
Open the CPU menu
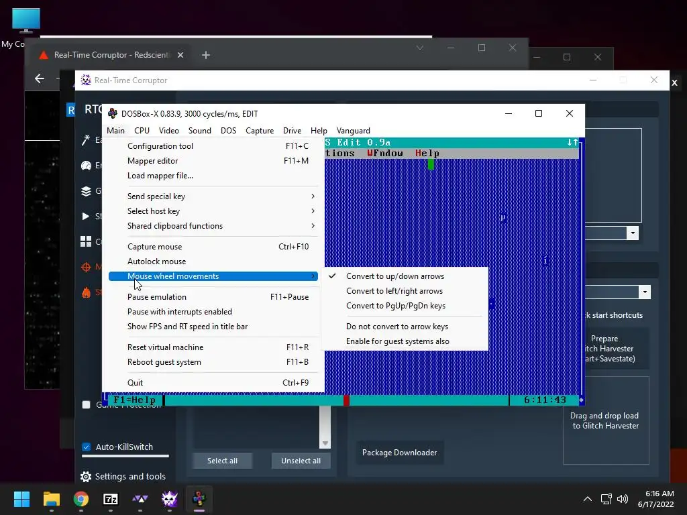click(x=142, y=131)
